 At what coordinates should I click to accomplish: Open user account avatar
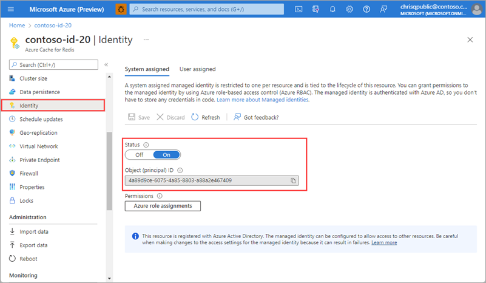[477, 9]
